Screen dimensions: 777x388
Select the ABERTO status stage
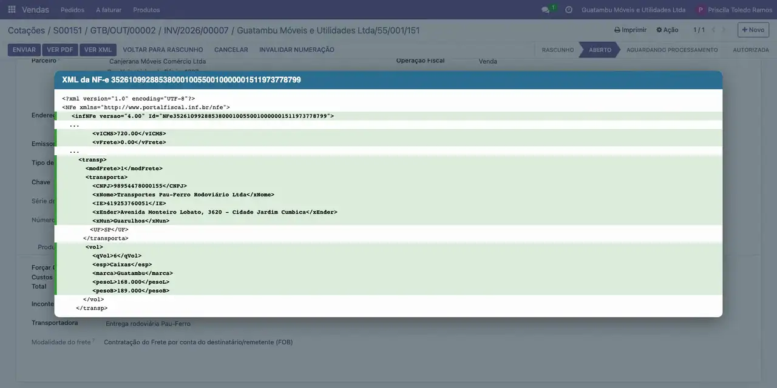(x=600, y=50)
